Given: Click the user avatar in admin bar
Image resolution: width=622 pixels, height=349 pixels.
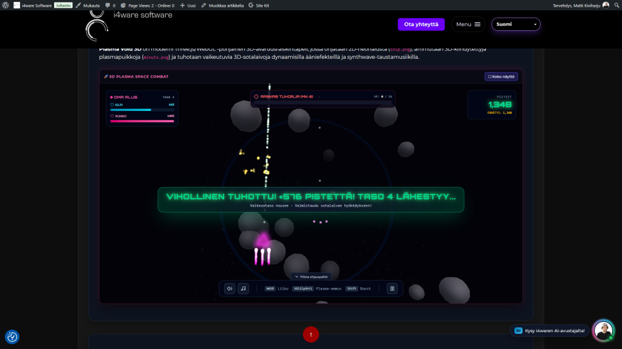Looking at the screenshot, I should (x=606, y=5).
